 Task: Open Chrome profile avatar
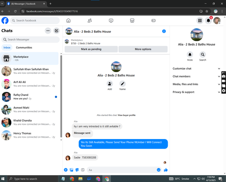(216, 11)
